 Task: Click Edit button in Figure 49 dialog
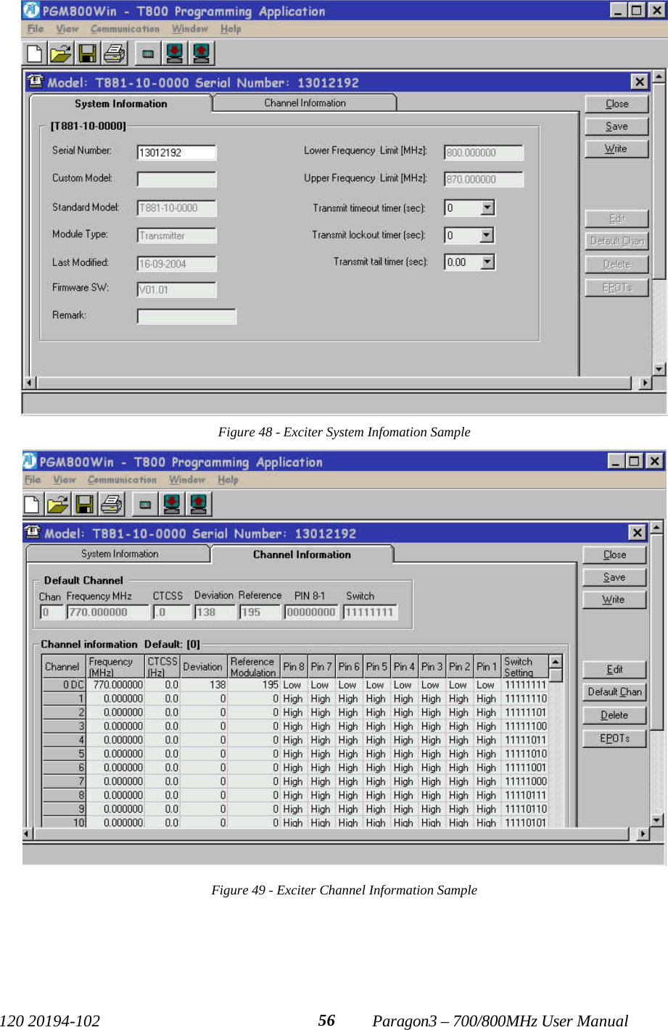614,669
